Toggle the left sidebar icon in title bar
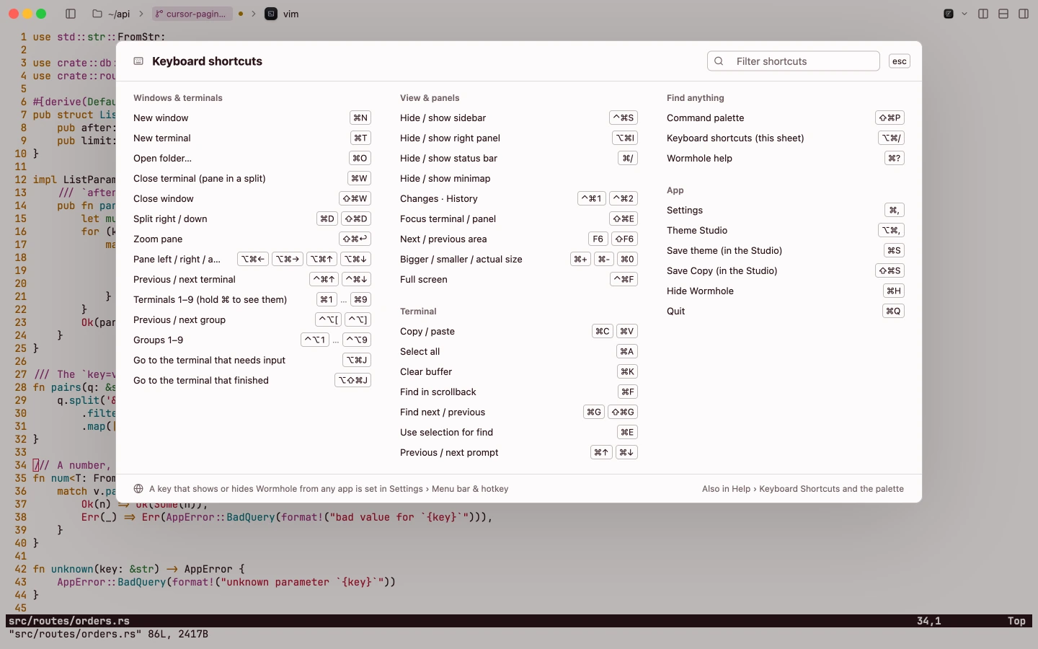The height and width of the screenshot is (649, 1038). [71, 14]
